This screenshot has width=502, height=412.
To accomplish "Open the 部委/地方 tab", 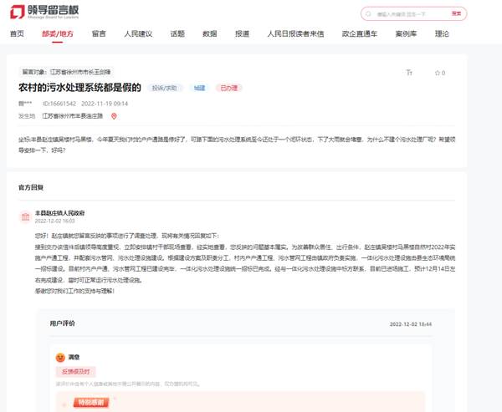I will tap(58, 33).
